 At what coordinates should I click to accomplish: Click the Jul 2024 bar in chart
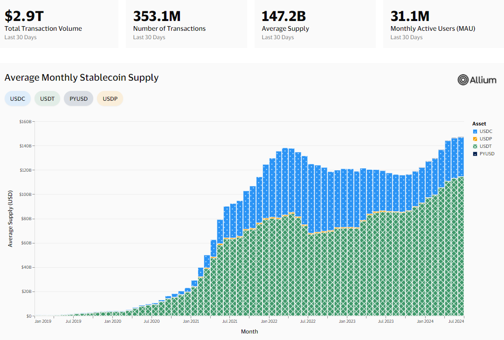coord(454,233)
